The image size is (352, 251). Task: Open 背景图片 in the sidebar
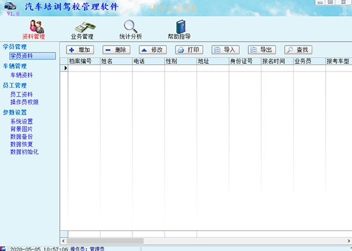tap(22, 129)
